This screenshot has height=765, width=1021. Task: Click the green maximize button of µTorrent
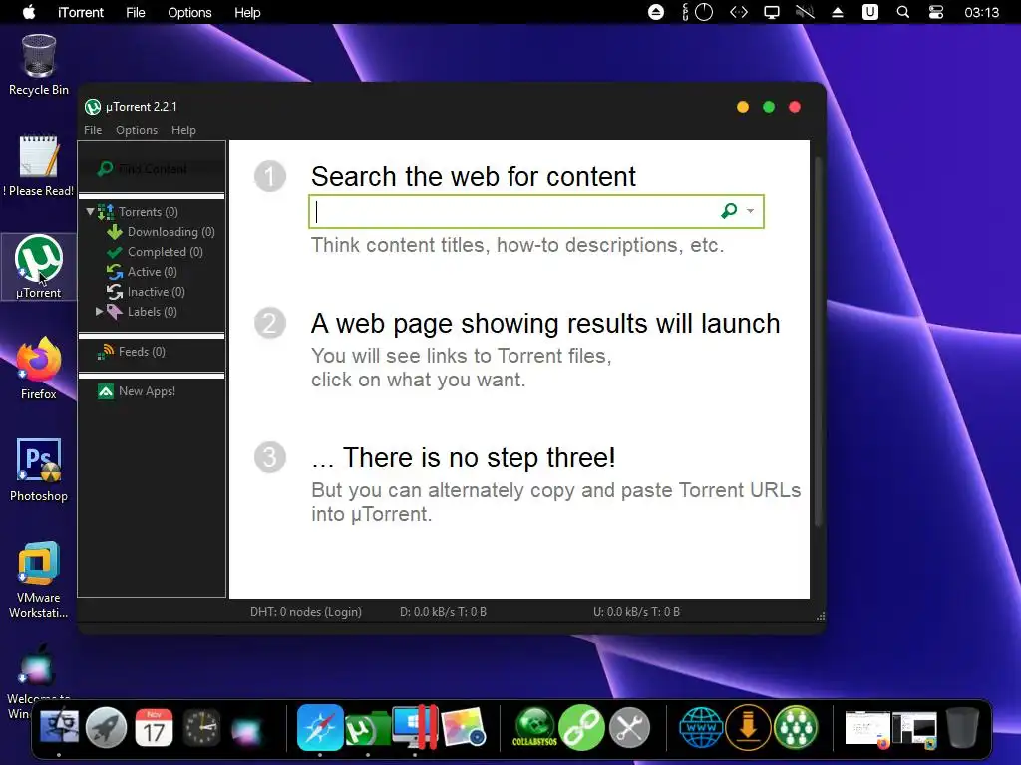769,107
